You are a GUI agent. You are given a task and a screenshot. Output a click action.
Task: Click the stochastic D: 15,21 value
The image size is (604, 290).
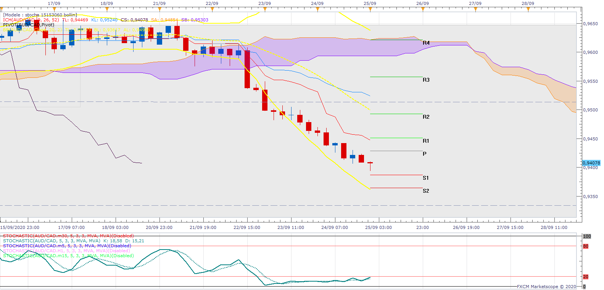(x=135, y=241)
